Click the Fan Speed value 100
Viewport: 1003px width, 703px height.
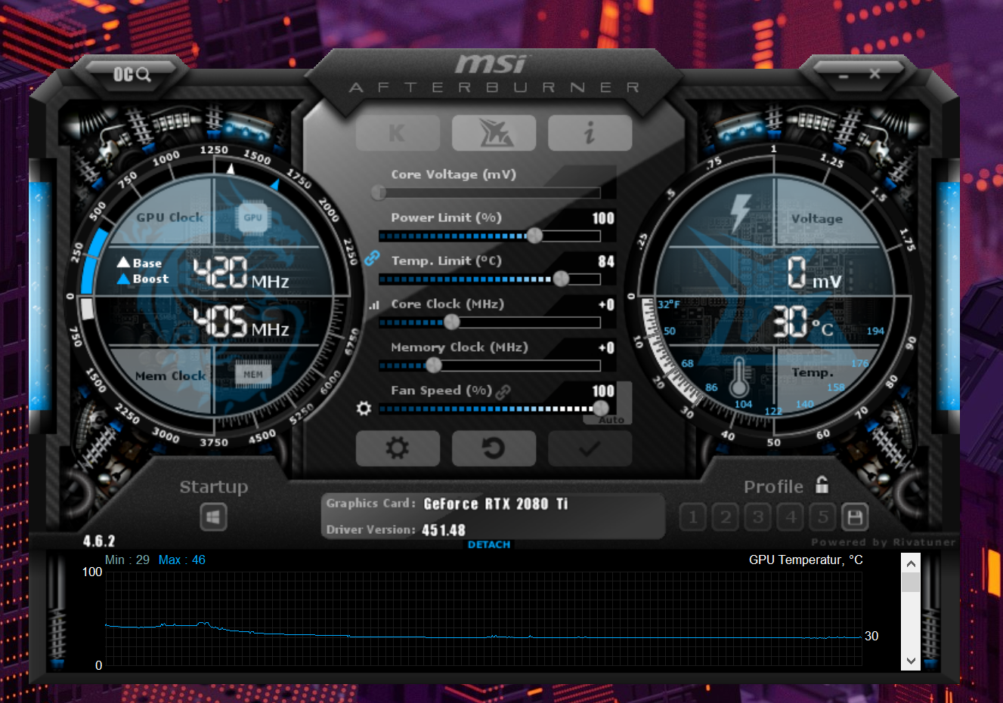[603, 390]
